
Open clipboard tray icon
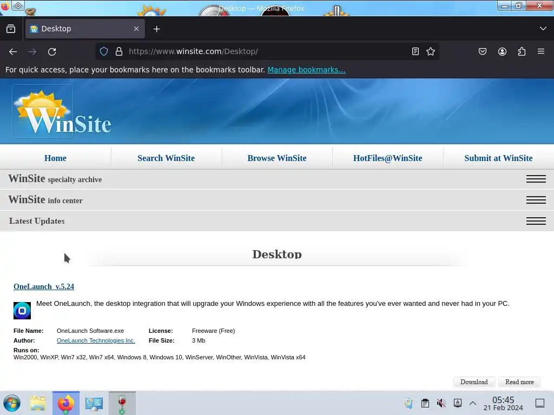[425, 403]
